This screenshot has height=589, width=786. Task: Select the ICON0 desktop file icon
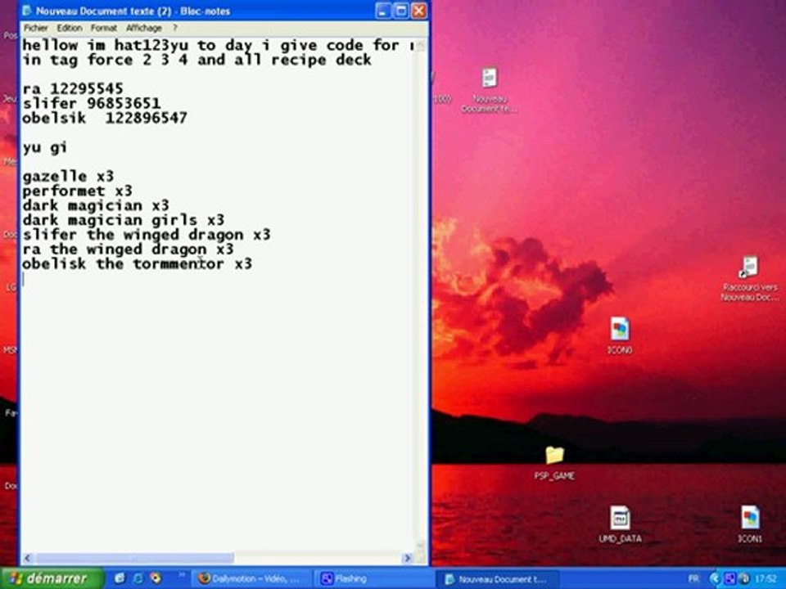[x=620, y=335]
